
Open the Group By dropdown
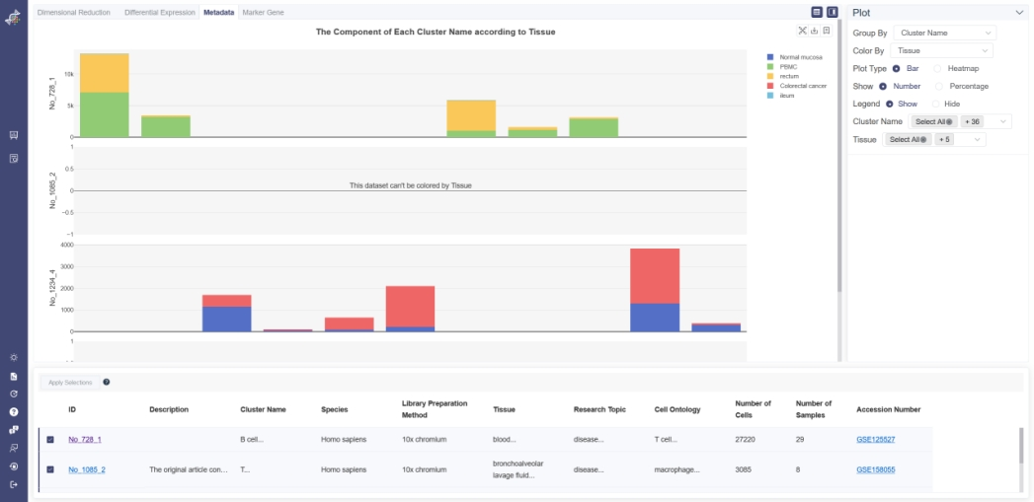click(x=943, y=33)
